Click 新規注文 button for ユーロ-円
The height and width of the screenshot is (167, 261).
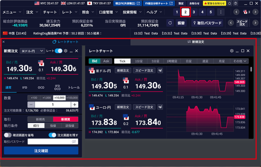point(123,107)
